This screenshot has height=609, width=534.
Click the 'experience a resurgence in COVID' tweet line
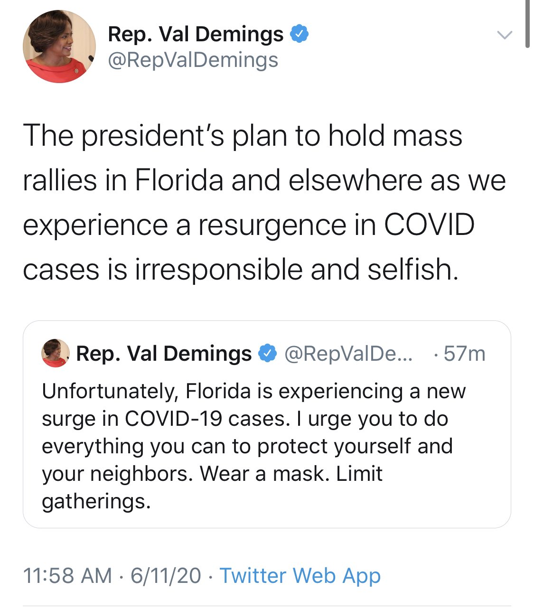click(x=248, y=225)
